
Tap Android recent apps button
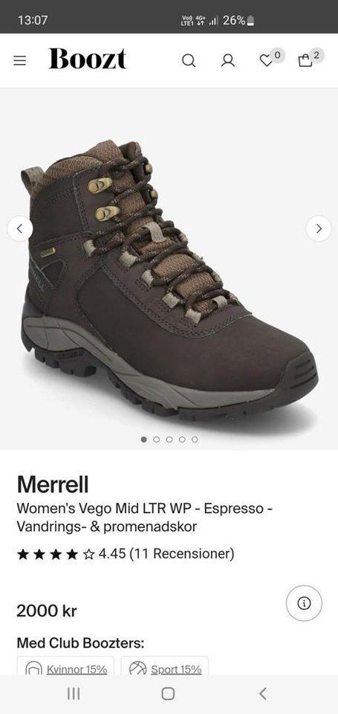pyautogui.click(x=74, y=693)
